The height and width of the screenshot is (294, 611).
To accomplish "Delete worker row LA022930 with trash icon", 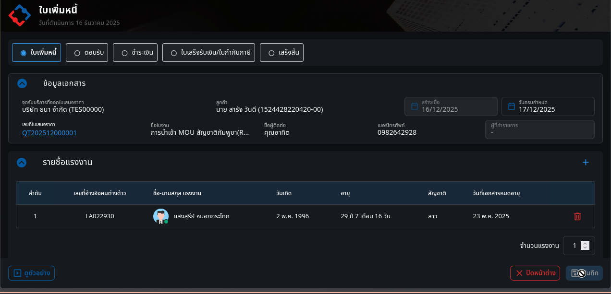I will (x=577, y=216).
